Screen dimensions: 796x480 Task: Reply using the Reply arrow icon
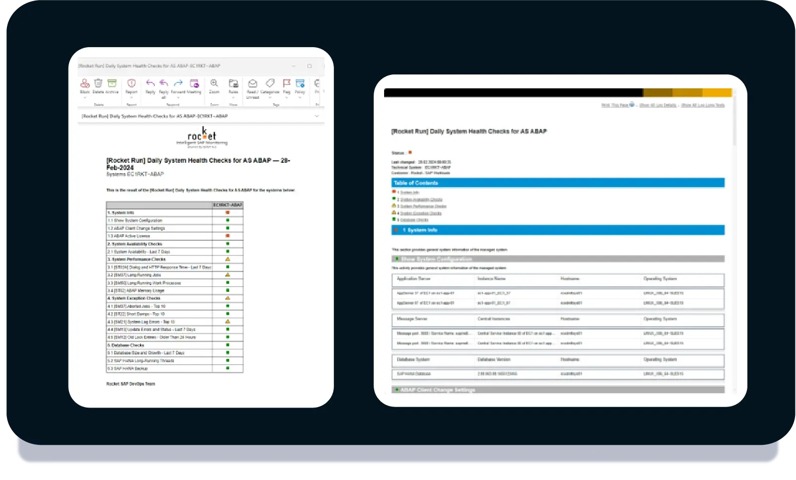pyautogui.click(x=150, y=83)
